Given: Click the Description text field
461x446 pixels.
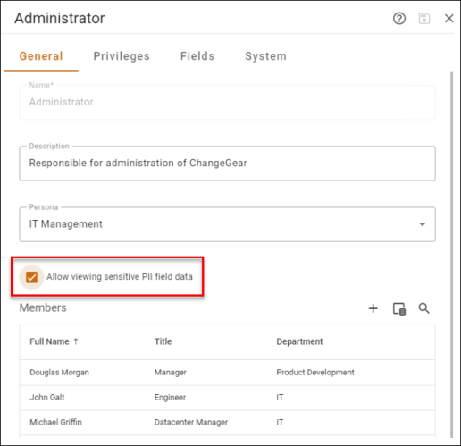Looking at the screenshot, I should pyautogui.click(x=227, y=164).
